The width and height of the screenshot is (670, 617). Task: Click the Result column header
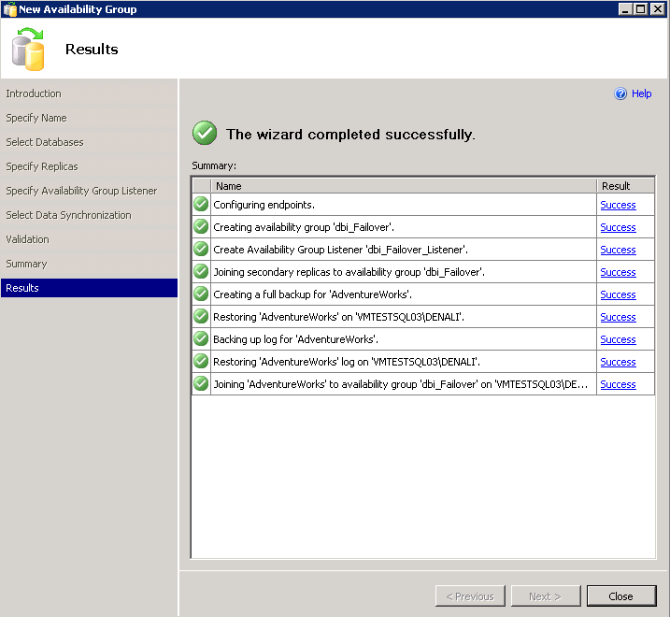(624, 186)
